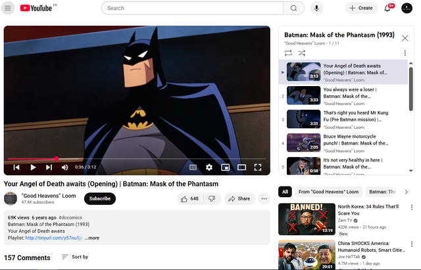Screen dimensions: 421x270
Task: Open options for North Korea video
Action: pyautogui.click(x=412, y=207)
